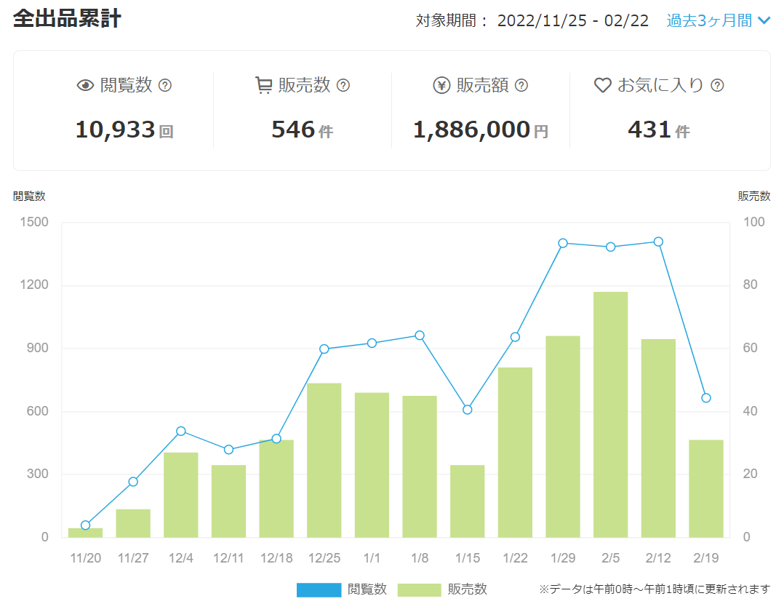Click the 1/15 views data point
The height and width of the screenshot is (612, 784).
[x=468, y=410]
